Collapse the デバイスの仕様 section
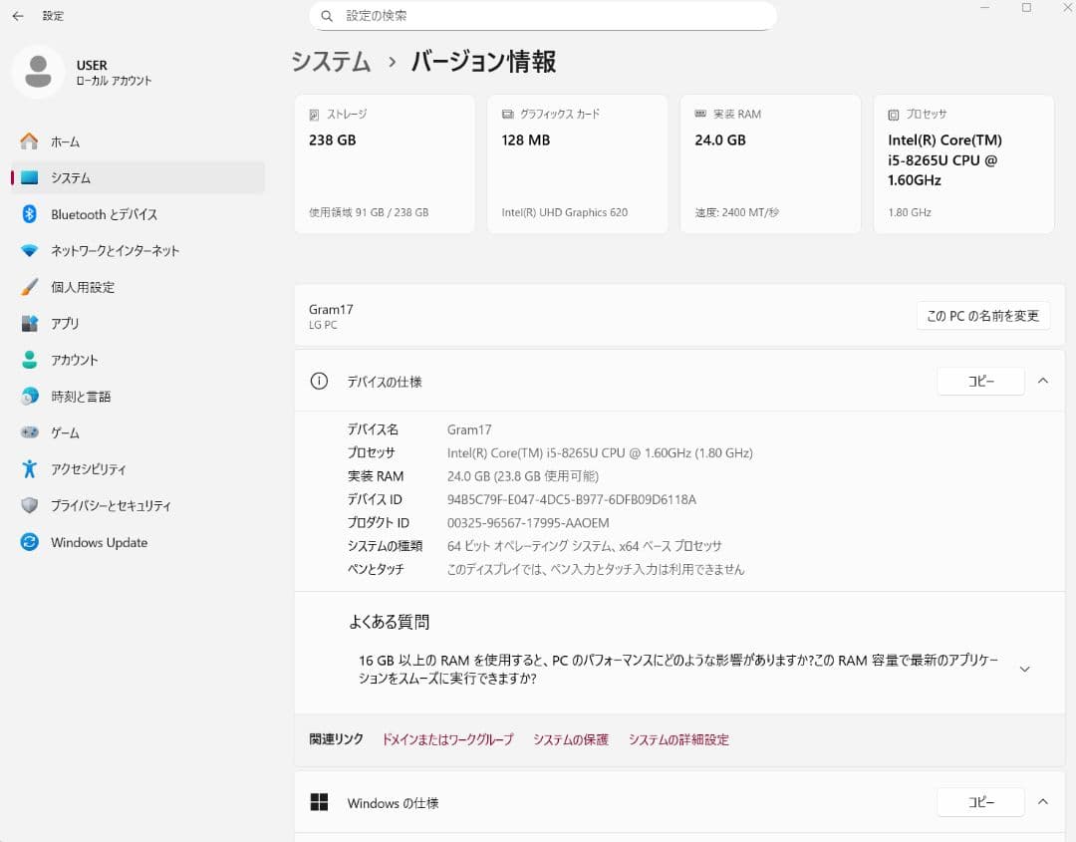Screen dimensions: 1076x842 click(1043, 381)
